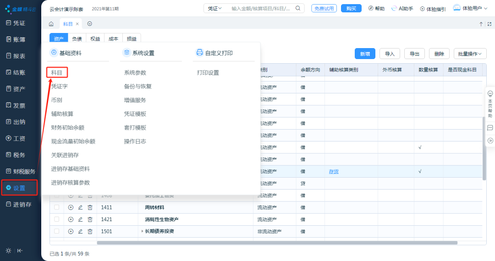The height and width of the screenshot is (261, 495).
Task: Check the box for row 1501
Action: pos(56,231)
